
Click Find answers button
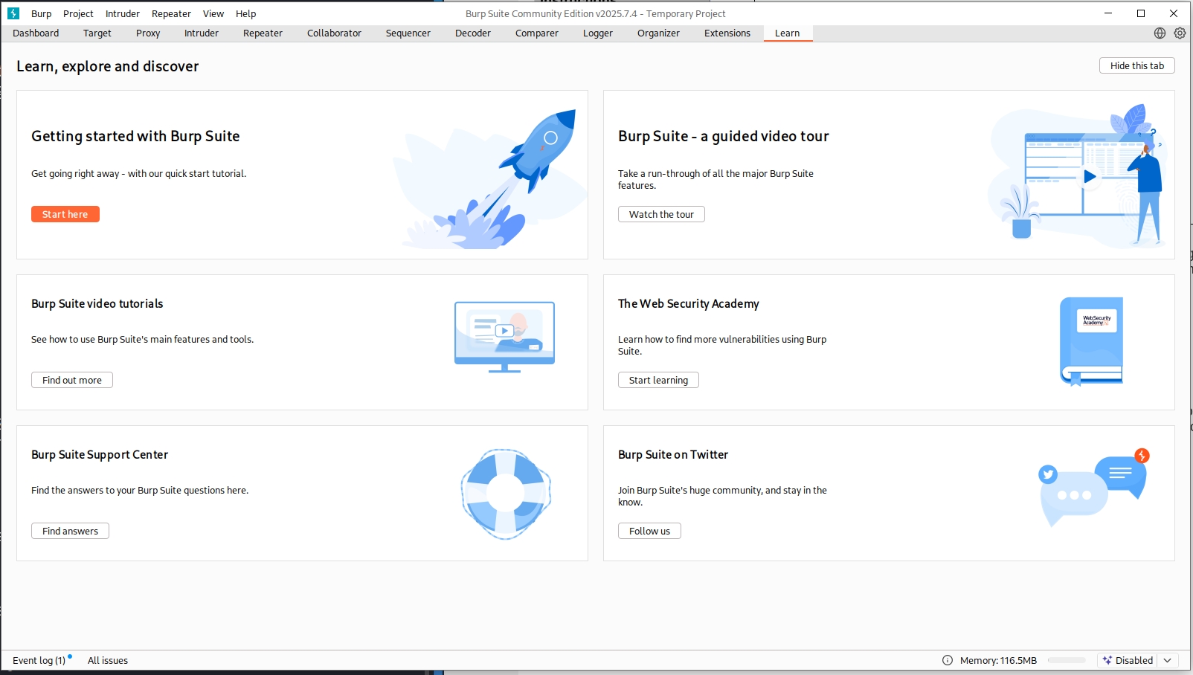(70, 531)
